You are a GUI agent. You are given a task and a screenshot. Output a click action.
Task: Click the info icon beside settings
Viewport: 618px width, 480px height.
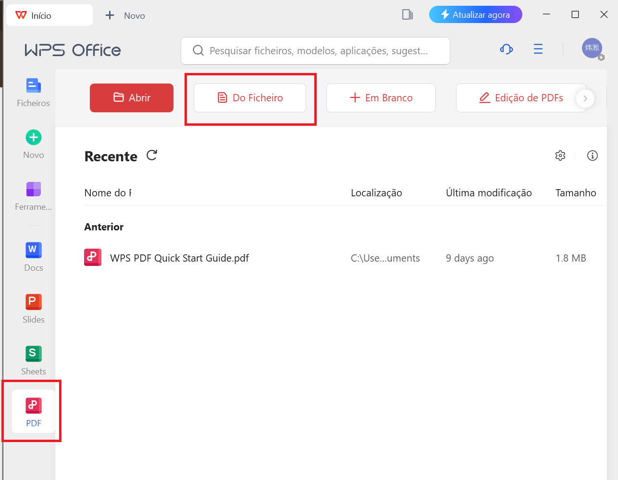[x=593, y=156]
